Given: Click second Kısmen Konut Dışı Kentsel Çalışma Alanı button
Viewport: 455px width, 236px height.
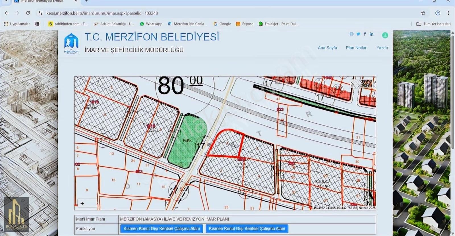Looking at the screenshot, I should (x=247, y=229).
